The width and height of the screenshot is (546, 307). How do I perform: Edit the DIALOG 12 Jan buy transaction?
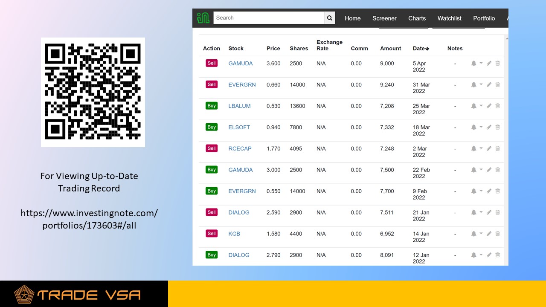489,255
